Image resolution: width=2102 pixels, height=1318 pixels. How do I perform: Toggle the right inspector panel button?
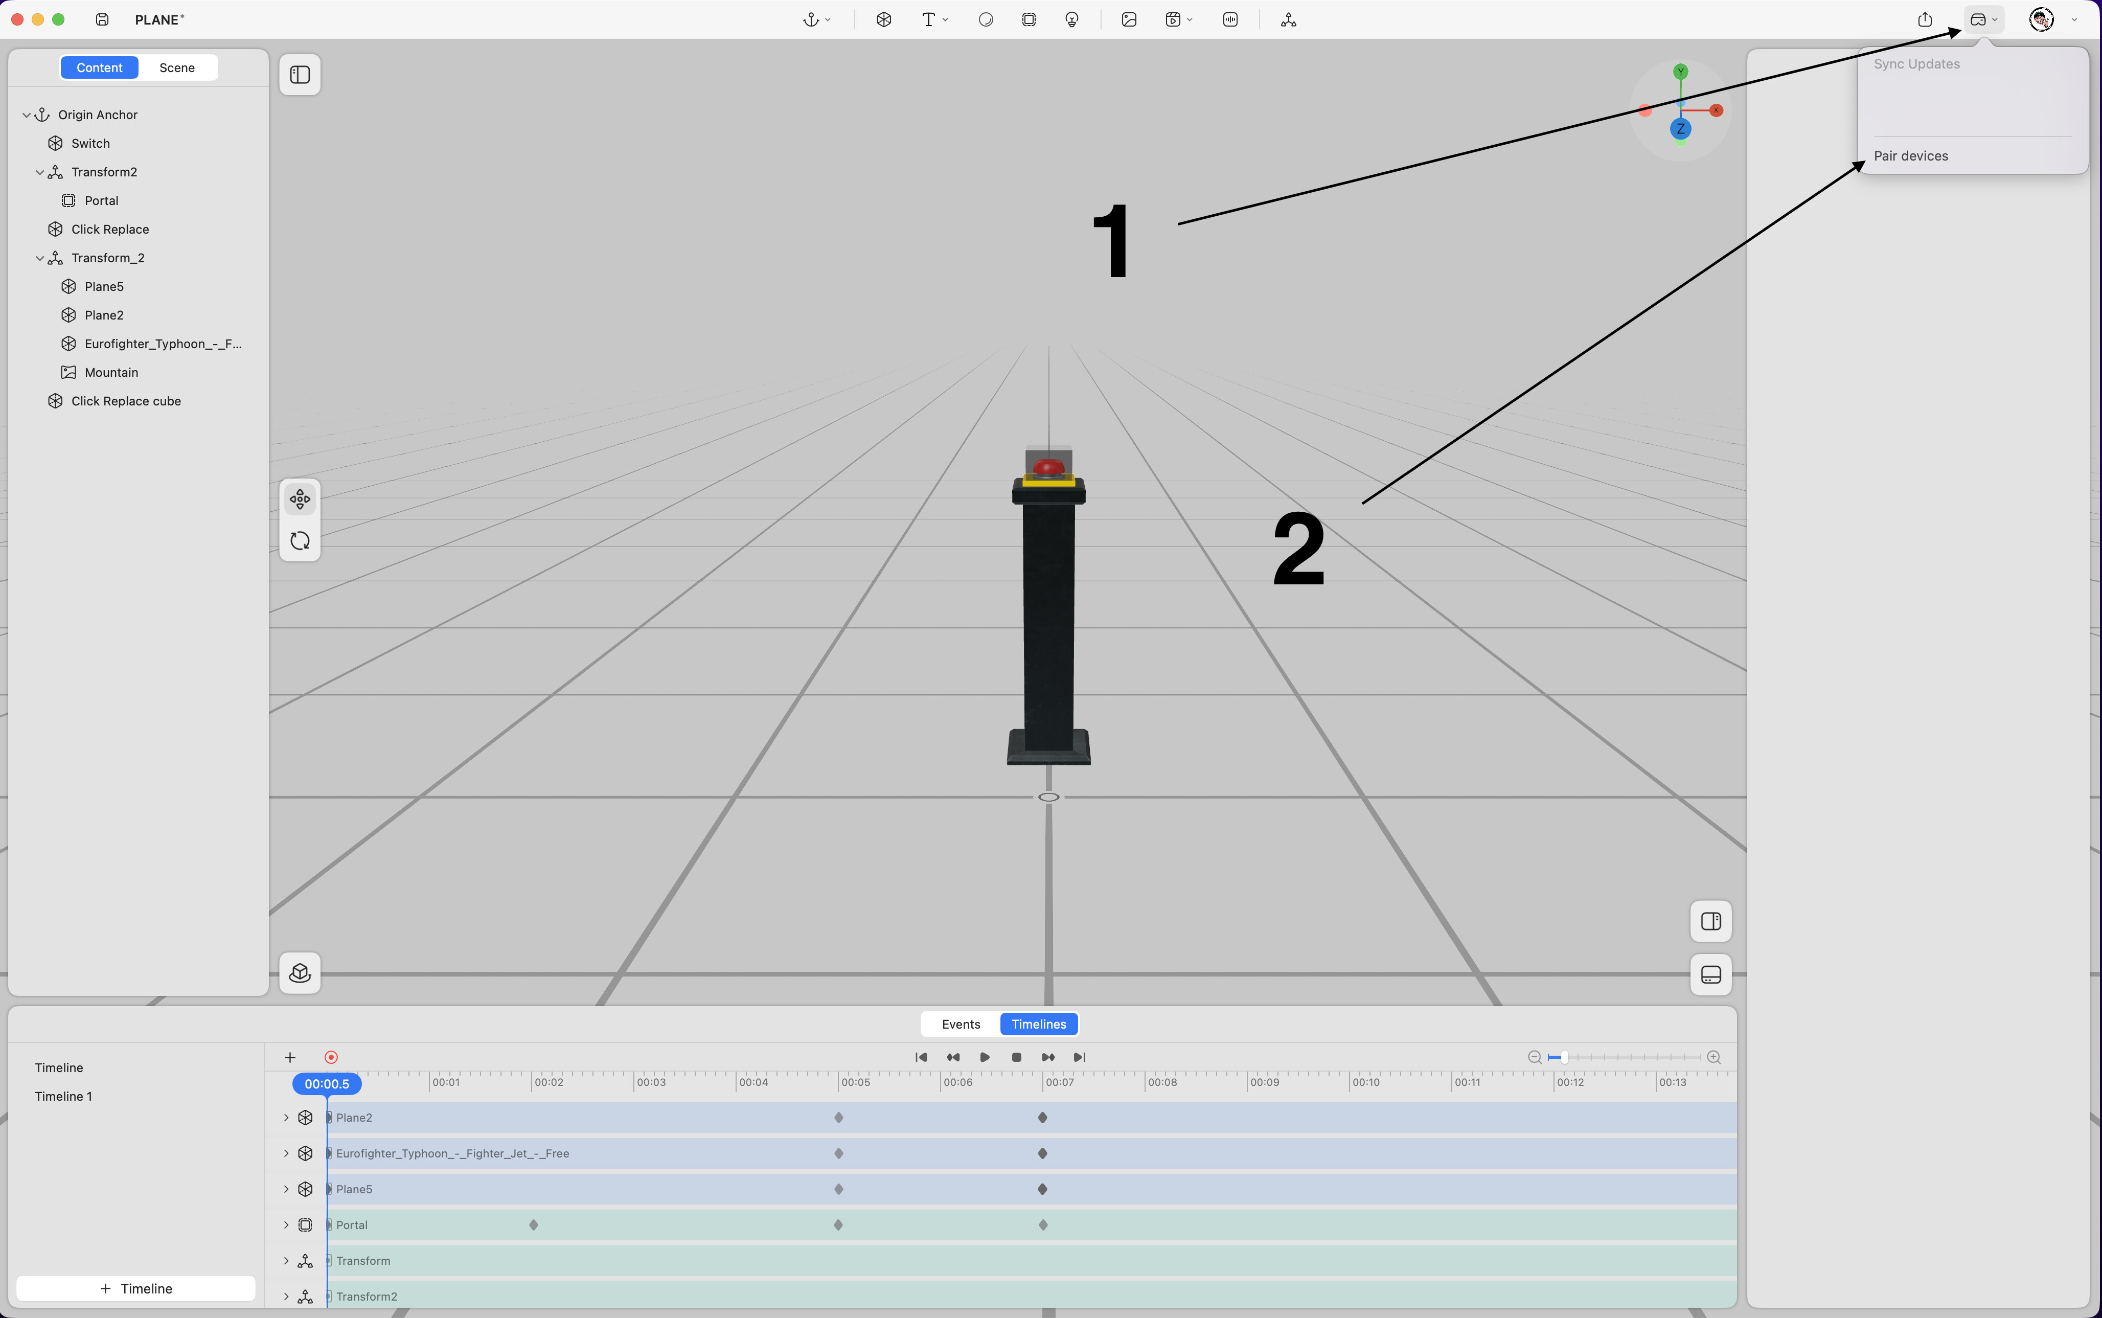[x=1710, y=921]
